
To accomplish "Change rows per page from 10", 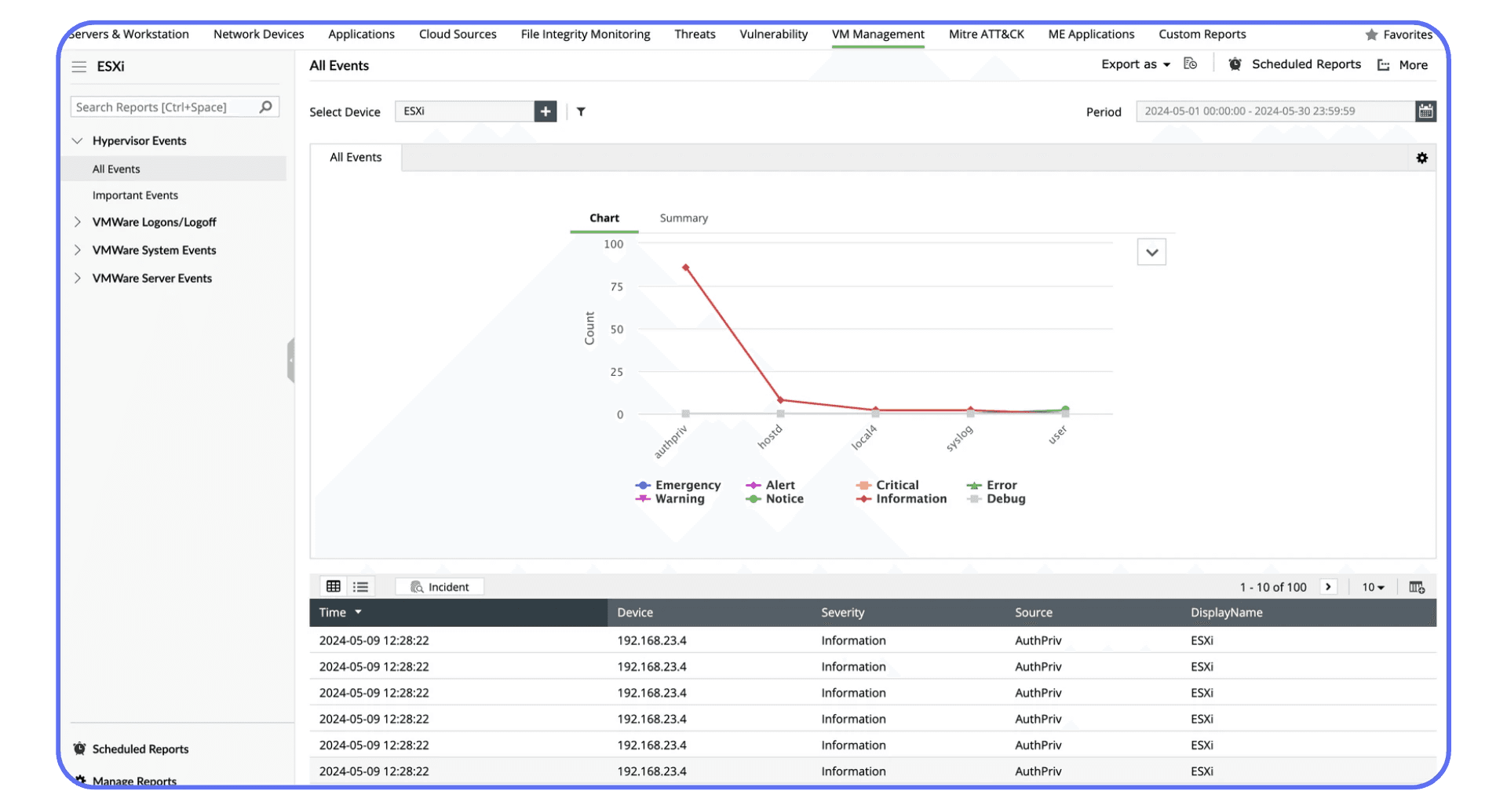I will tap(1373, 587).
